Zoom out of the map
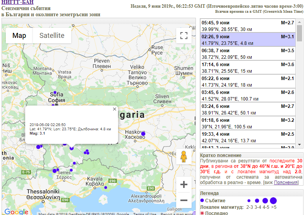 [184, 200]
